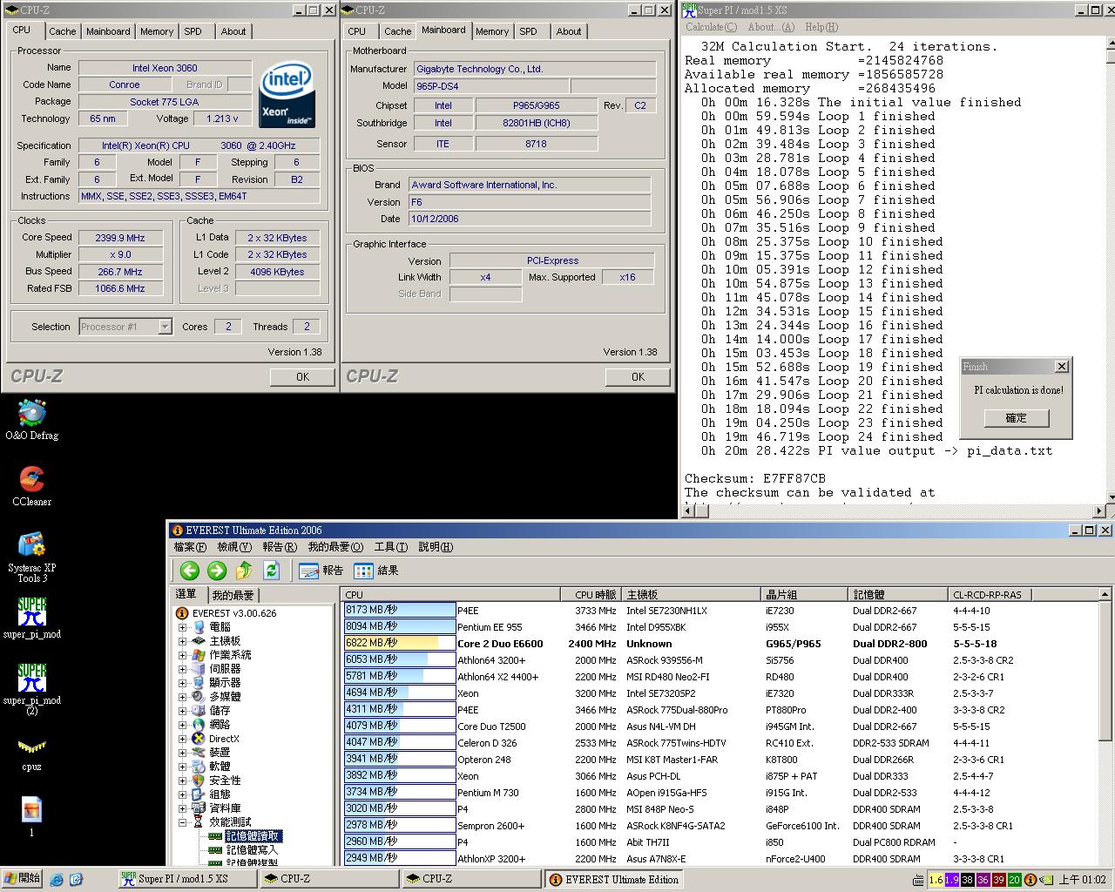Open EVEREST 報告(R) report menu
1115x892 pixels.
click(x=279, y=547)
